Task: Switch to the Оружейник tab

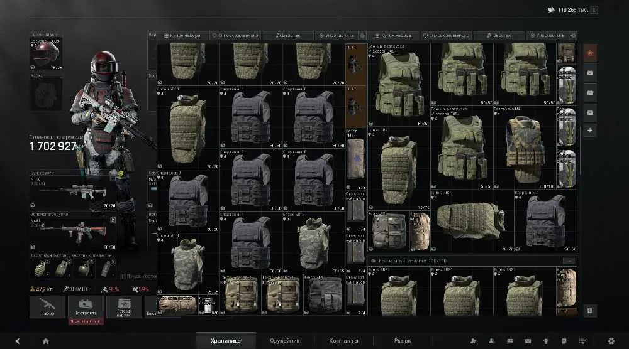Action: coord(285,341)
